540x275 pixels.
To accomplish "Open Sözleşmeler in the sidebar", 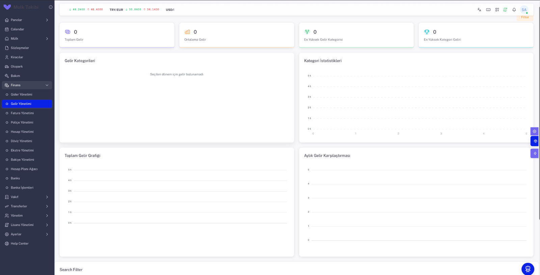I will [x=27, y=48].
